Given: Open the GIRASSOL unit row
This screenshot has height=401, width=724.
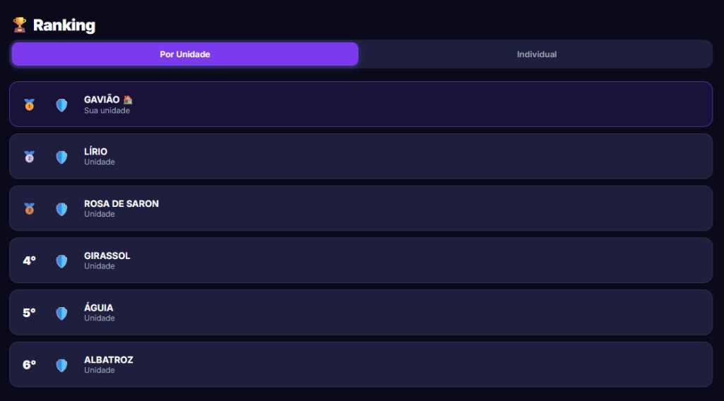Looking at the screenshot, I should tap(361, 261).
